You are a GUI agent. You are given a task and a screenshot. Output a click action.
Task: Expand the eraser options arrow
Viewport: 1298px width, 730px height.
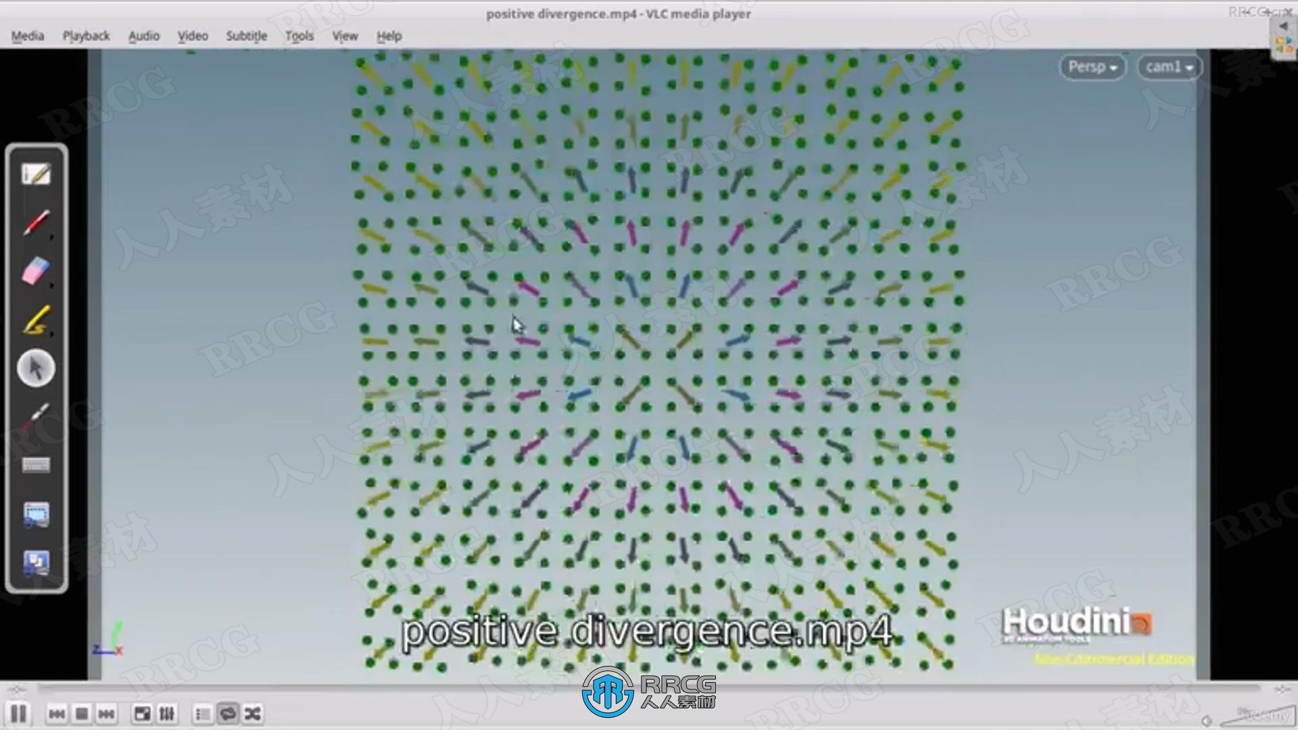[51, 286]
